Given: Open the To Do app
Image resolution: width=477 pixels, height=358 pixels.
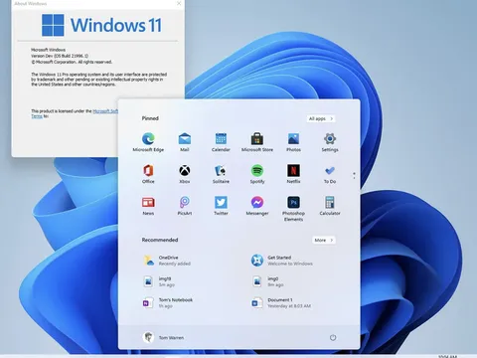Looking at the screenshot, I should pyautogui.click(x=330, y=174).
